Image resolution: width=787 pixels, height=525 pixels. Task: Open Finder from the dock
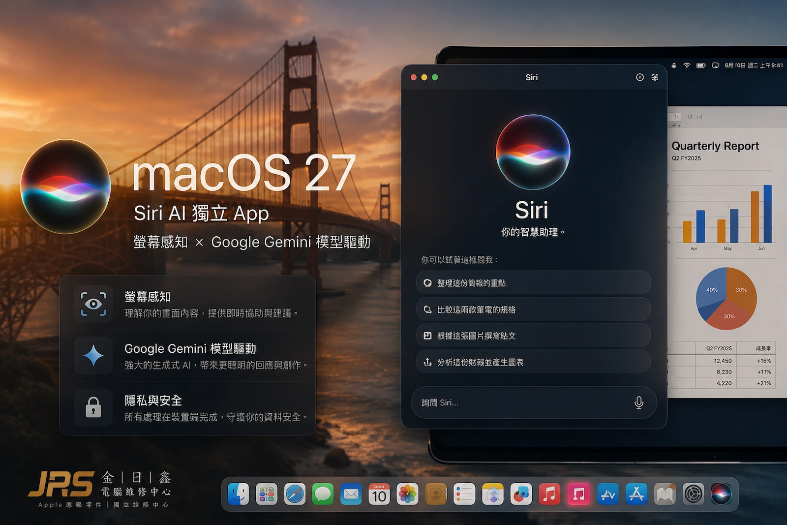click(x=239, y=494)
